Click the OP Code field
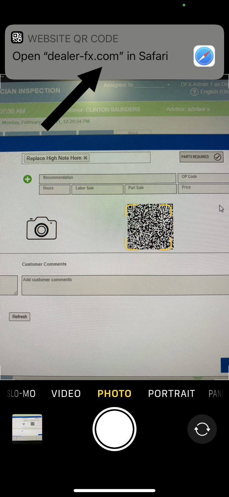The width and height of the screenshot is (229, 497). pyautogui.click(x=203, y=178)
